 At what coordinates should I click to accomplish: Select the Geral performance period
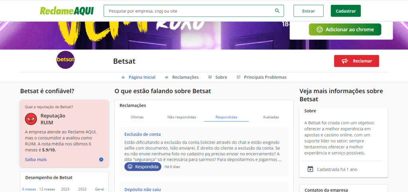[x=100, y=189]
